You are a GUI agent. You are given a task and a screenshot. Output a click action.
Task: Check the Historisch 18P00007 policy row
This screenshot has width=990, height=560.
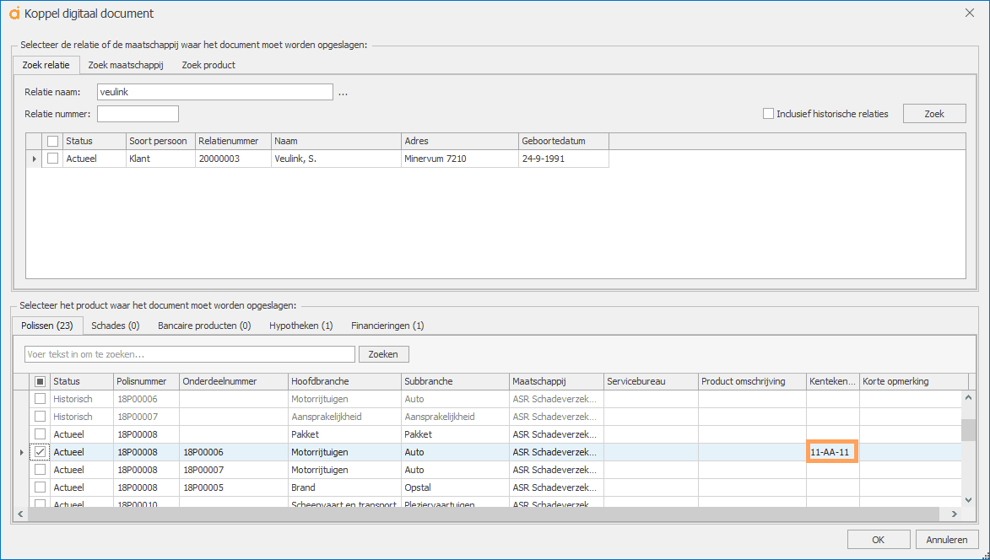pos(40,417)
